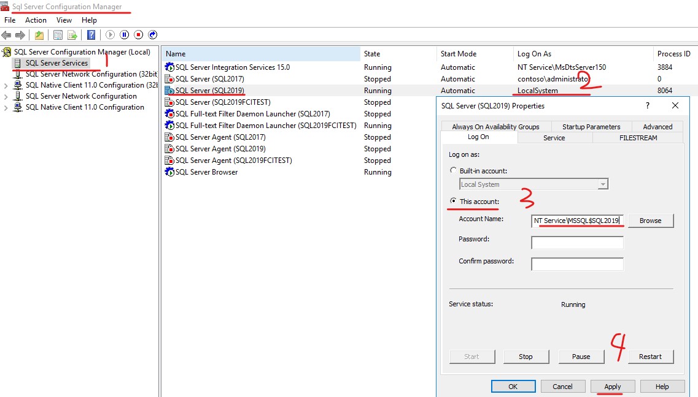
Task: Open the Help menu
Action: (89, 20)
